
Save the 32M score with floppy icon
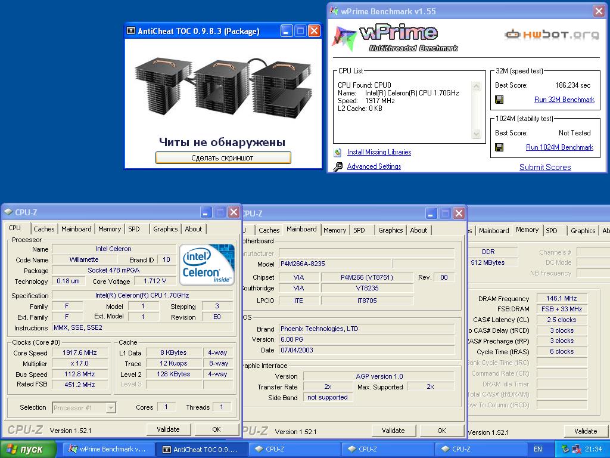(x=499, y=100)
